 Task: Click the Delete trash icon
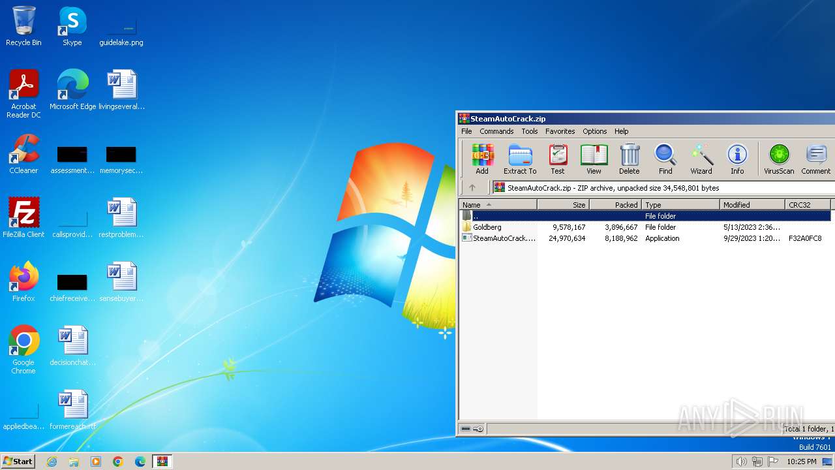(630, 159)
